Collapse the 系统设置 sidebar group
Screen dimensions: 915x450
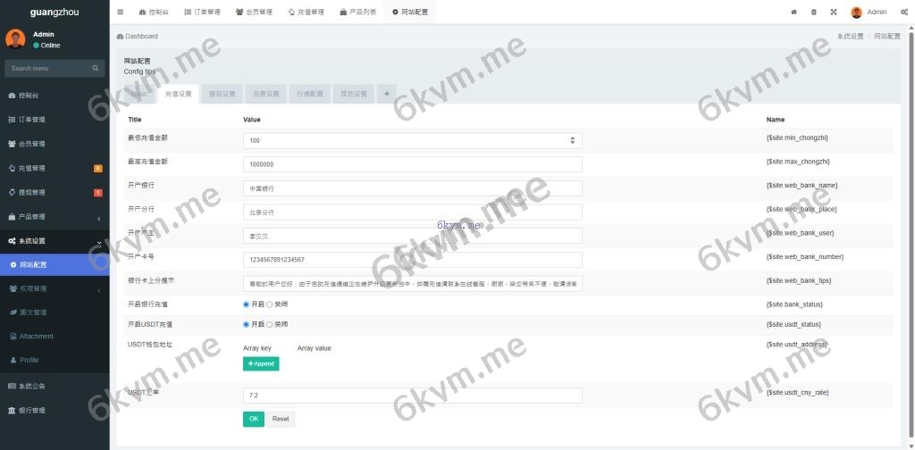[x=55, y=241]
